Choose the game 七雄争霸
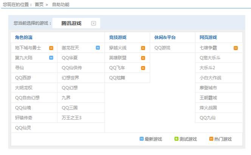Viewport: 251px width, 155px height. (x=208, y=48)
